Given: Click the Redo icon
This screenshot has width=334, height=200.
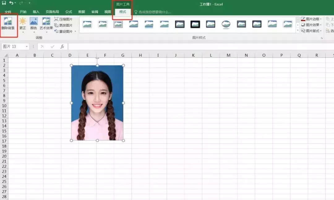Looking at the screenshot, I should 21,3.
